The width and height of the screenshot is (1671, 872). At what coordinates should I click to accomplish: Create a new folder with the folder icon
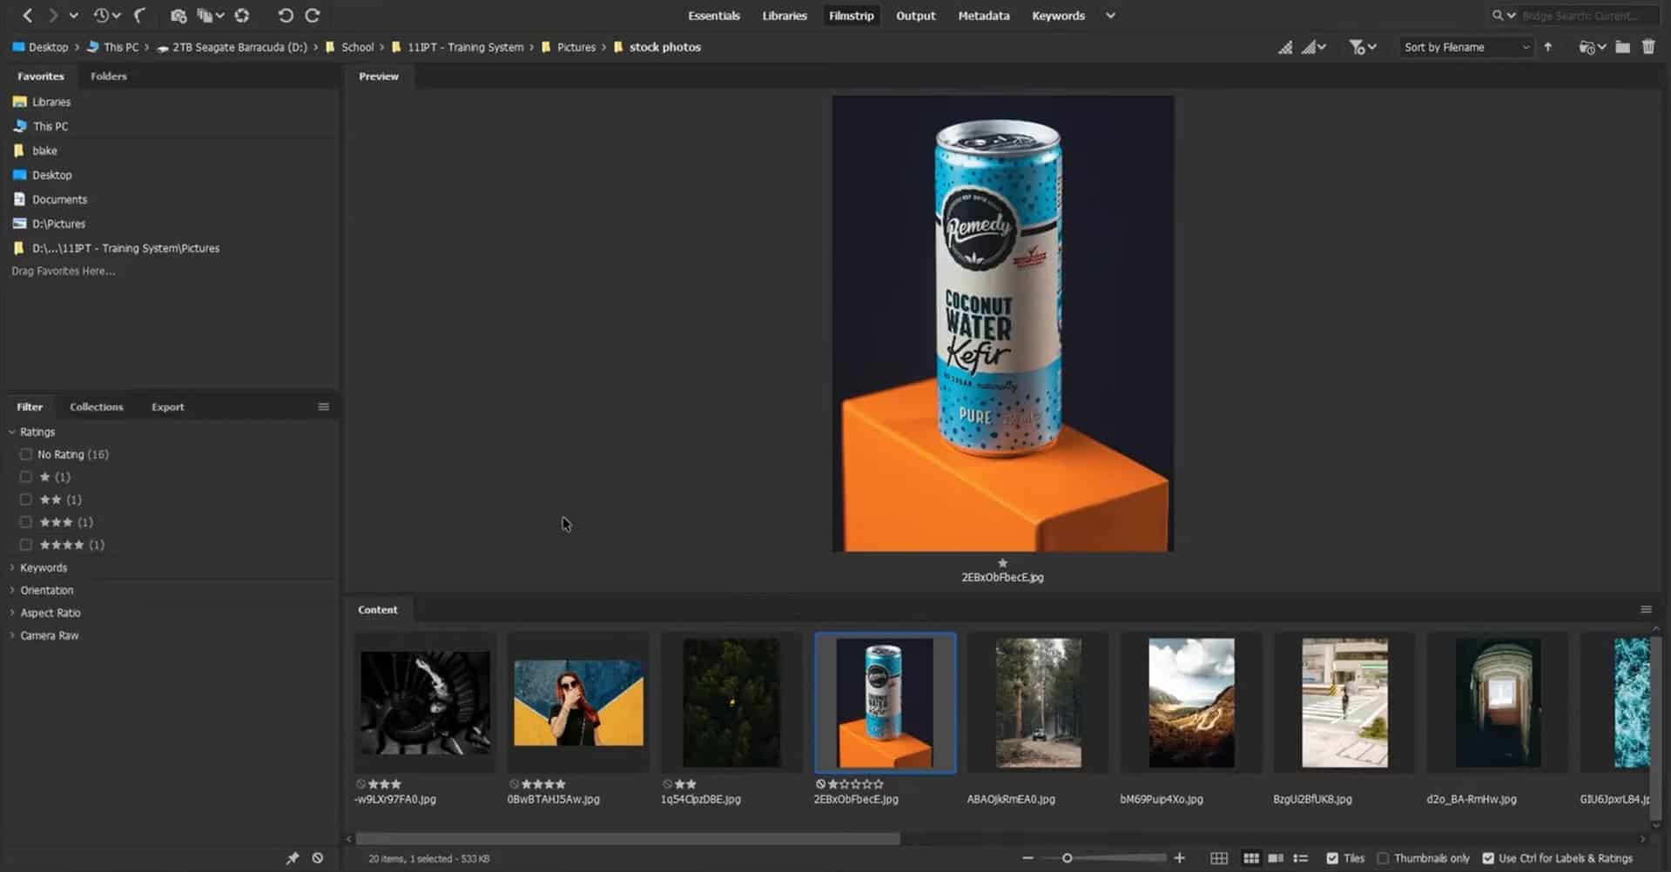(x=1622, y=47)
